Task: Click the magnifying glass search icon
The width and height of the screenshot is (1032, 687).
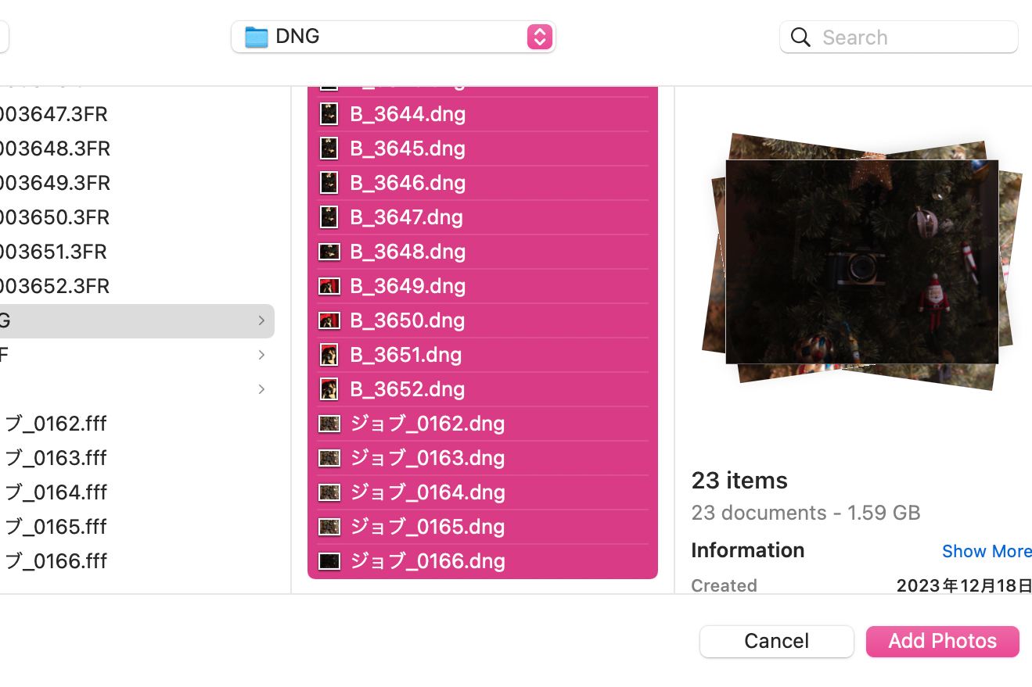Action: click(x=800, y=37)
